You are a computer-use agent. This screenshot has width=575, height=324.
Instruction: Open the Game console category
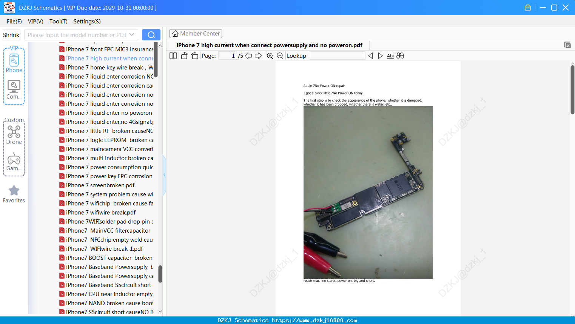14,162
